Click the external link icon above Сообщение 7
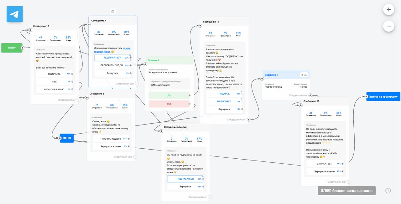Image resolution: width=401 pixels, height=204 pixels. [x=113, y=12]
